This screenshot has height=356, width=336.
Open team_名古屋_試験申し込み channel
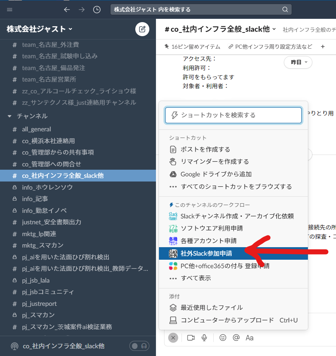78,56
